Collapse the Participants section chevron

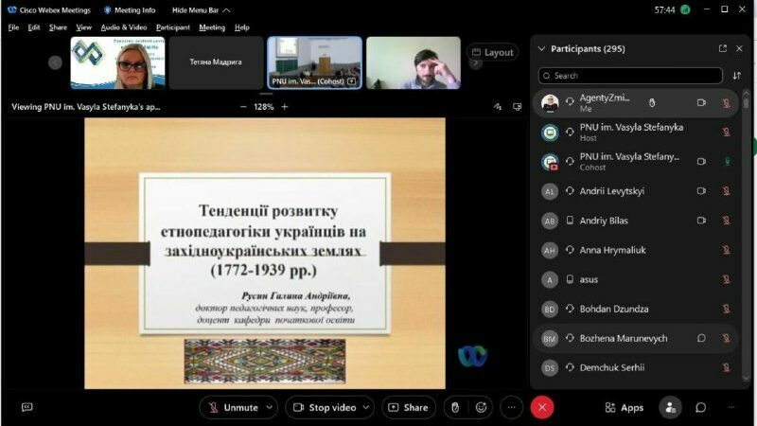click(x=541, y=48)
